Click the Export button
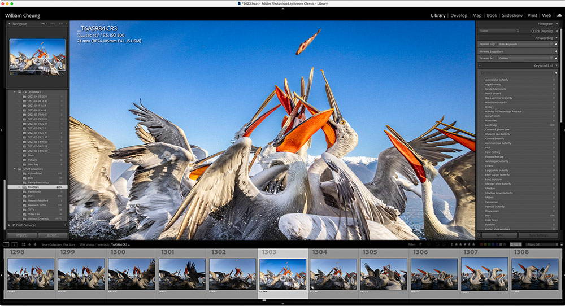Viewport: 565px width, 306px height. [x=53, y=235]
